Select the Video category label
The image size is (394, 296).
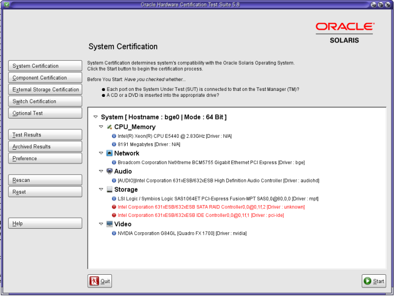(x=123, y=224)
